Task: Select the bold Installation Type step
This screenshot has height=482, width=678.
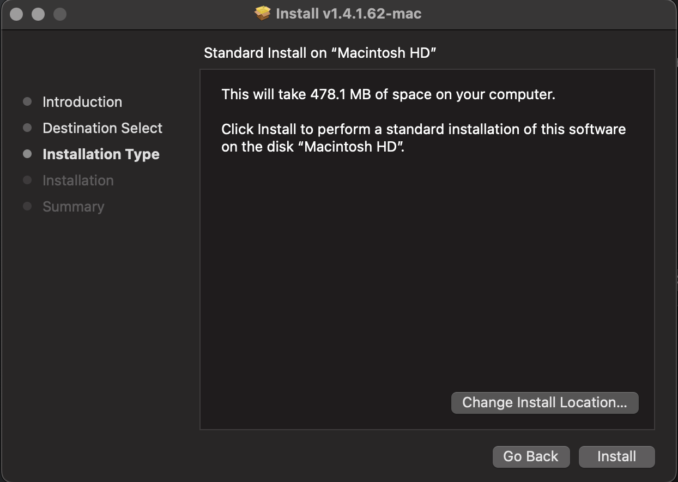Action: pos(101,154)
